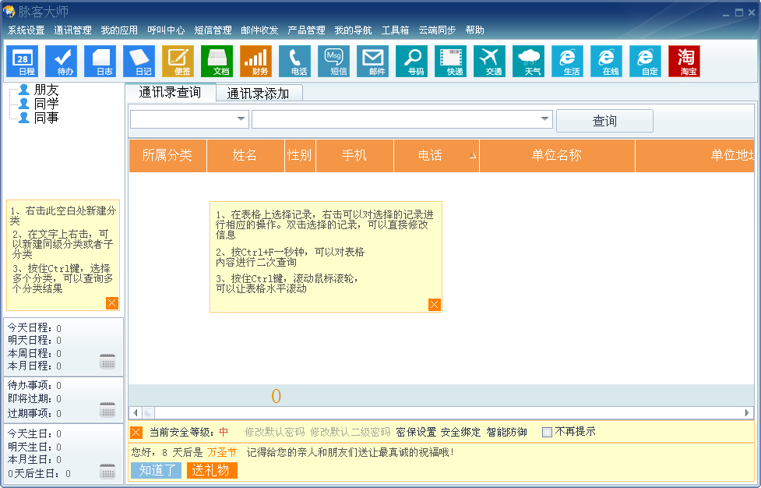Click the horizontal scrollbar left arrow
Screen dimensions: 761x488
click(x=136, y=413)
